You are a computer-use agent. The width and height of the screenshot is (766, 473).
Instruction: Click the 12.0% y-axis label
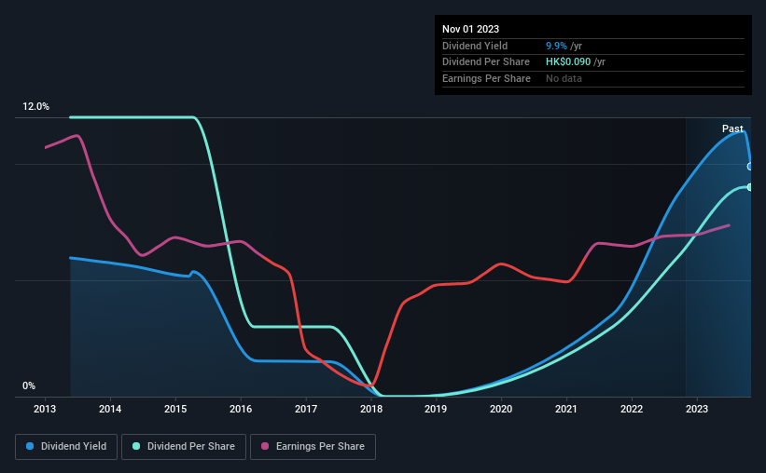[35, 107]
